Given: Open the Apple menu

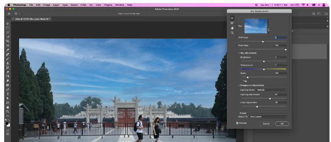Looking at the screenshot, I should click(8, 5).
